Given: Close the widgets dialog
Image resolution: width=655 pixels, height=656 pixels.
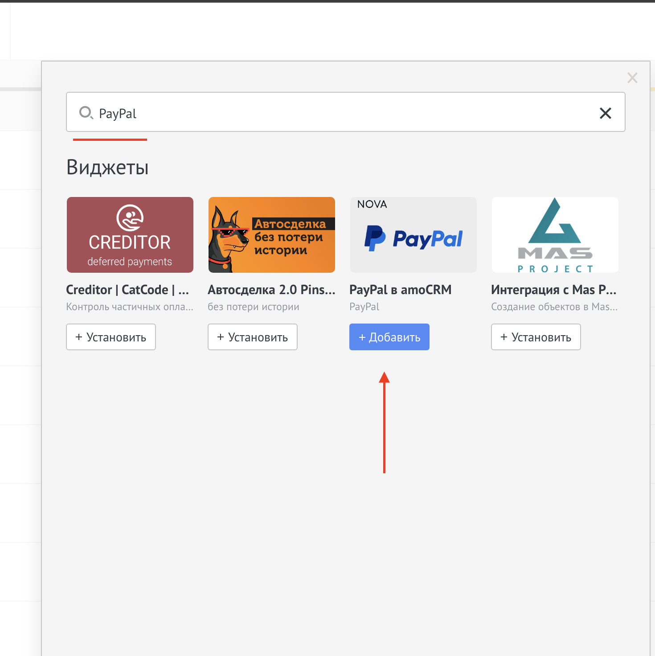Looking at the screenshot, I should click(632, 78).
